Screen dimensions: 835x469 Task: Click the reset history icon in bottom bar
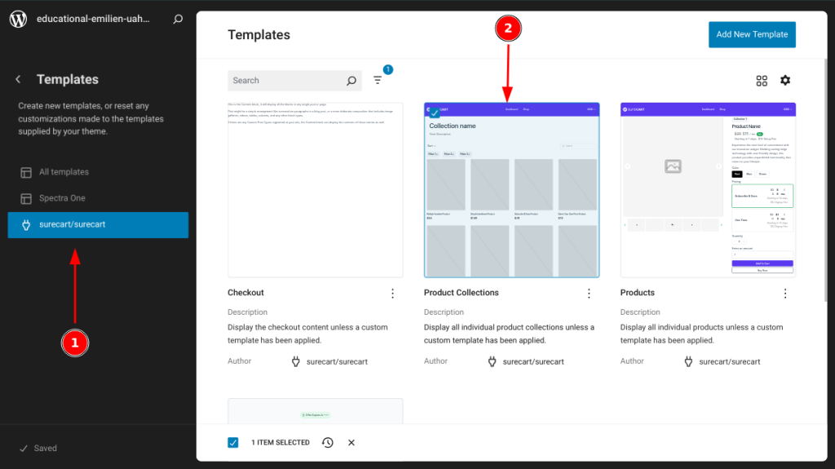click(x=327, y=442)
